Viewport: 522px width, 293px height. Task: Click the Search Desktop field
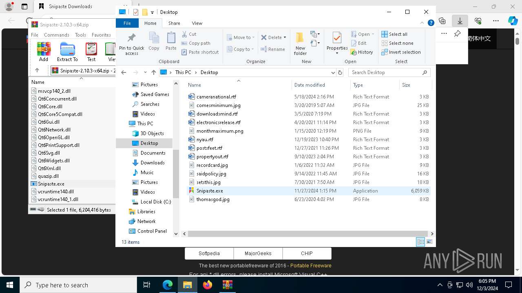(x=389, y=72)
